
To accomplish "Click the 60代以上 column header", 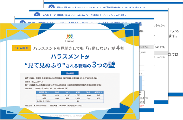I will click(98, 92).
